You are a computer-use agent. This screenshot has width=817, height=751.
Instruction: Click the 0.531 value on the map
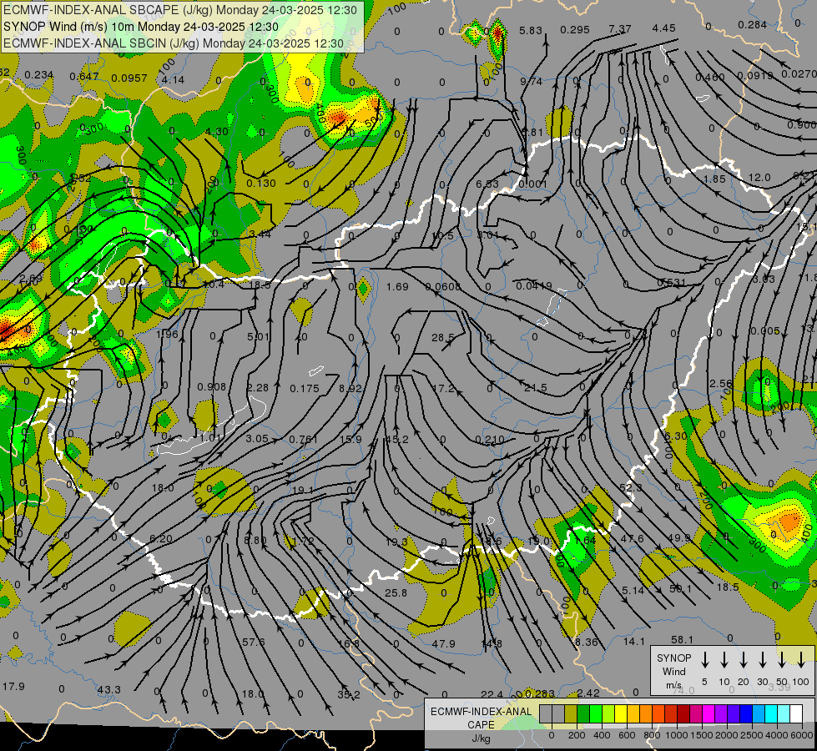(x=671, y=283)
